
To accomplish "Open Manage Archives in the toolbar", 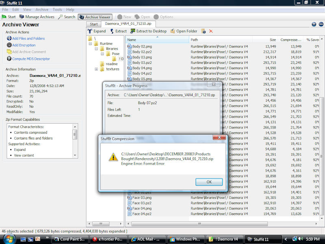I will [x=37, y=17].
